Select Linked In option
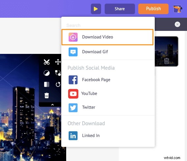This screenshot has width=187, height=161. click(x=108, y=136)
